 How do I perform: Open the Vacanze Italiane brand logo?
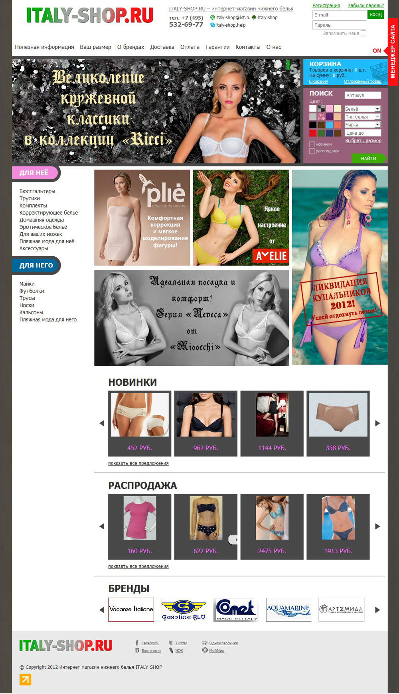tap(131, 610)
